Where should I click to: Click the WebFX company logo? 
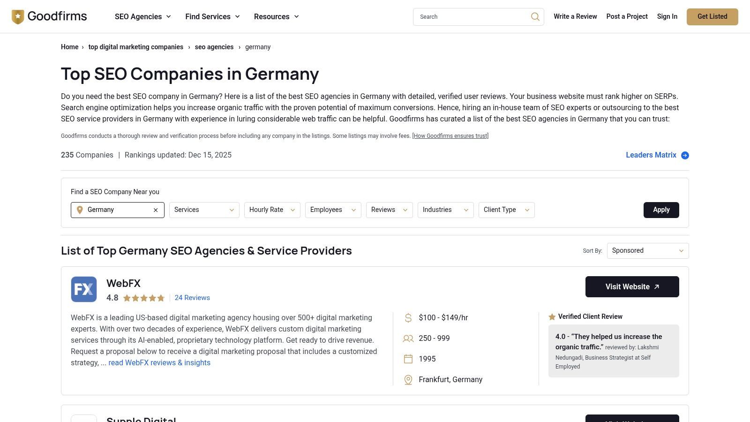[83, 289]
